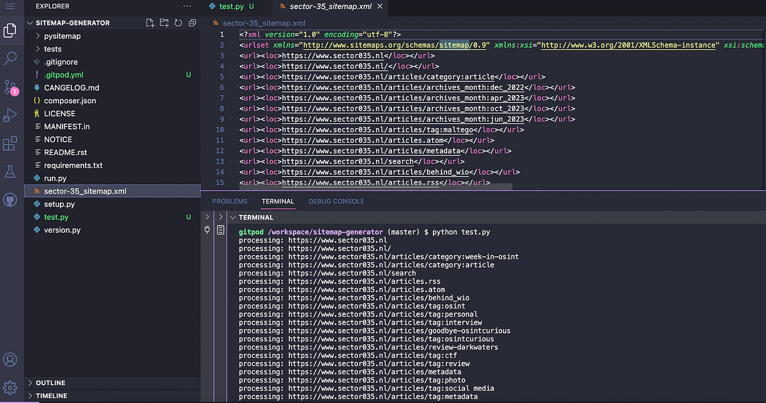This screenshot has height=403, width=766.
Task: Refresh the explorer file list
Action: (177, 22)
